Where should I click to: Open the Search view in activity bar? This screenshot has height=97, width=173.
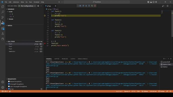[x=3, y=12]
